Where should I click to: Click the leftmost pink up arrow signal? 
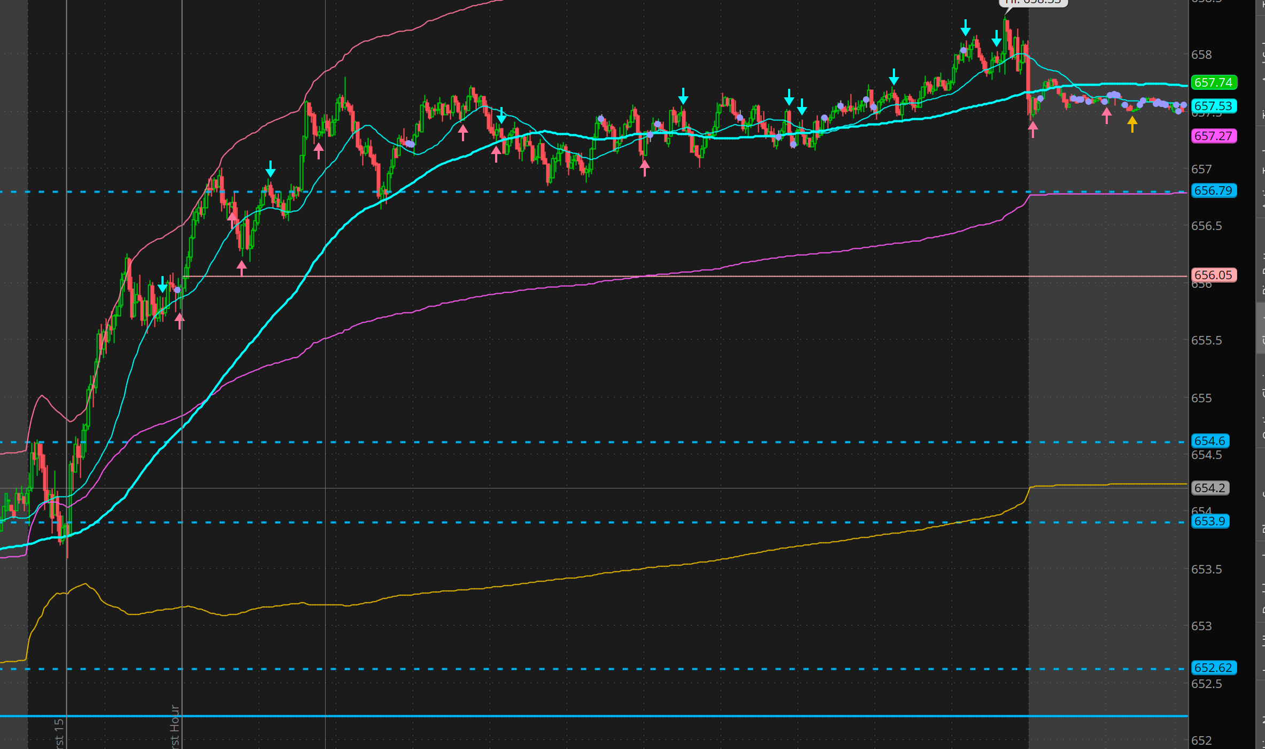tap(180, 320)
